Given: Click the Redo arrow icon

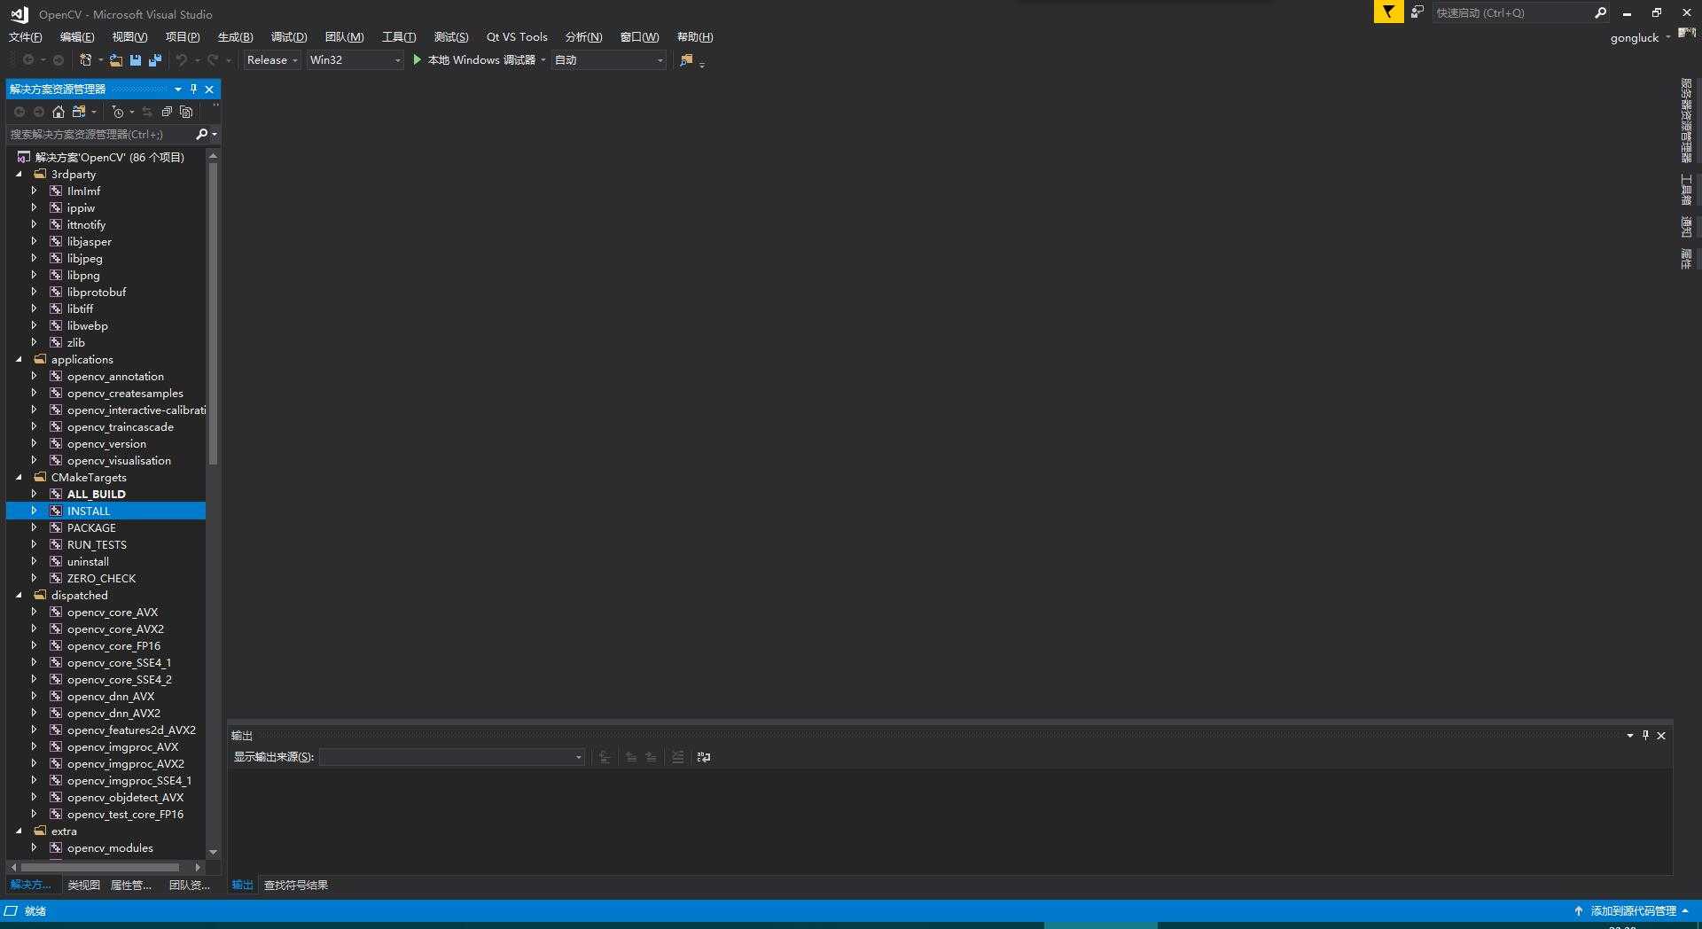Looking at the screenshot, I should click(213, 60).
